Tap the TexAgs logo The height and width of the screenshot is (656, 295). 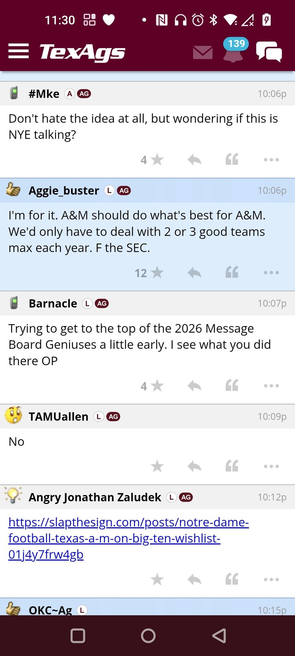(82, 52)
